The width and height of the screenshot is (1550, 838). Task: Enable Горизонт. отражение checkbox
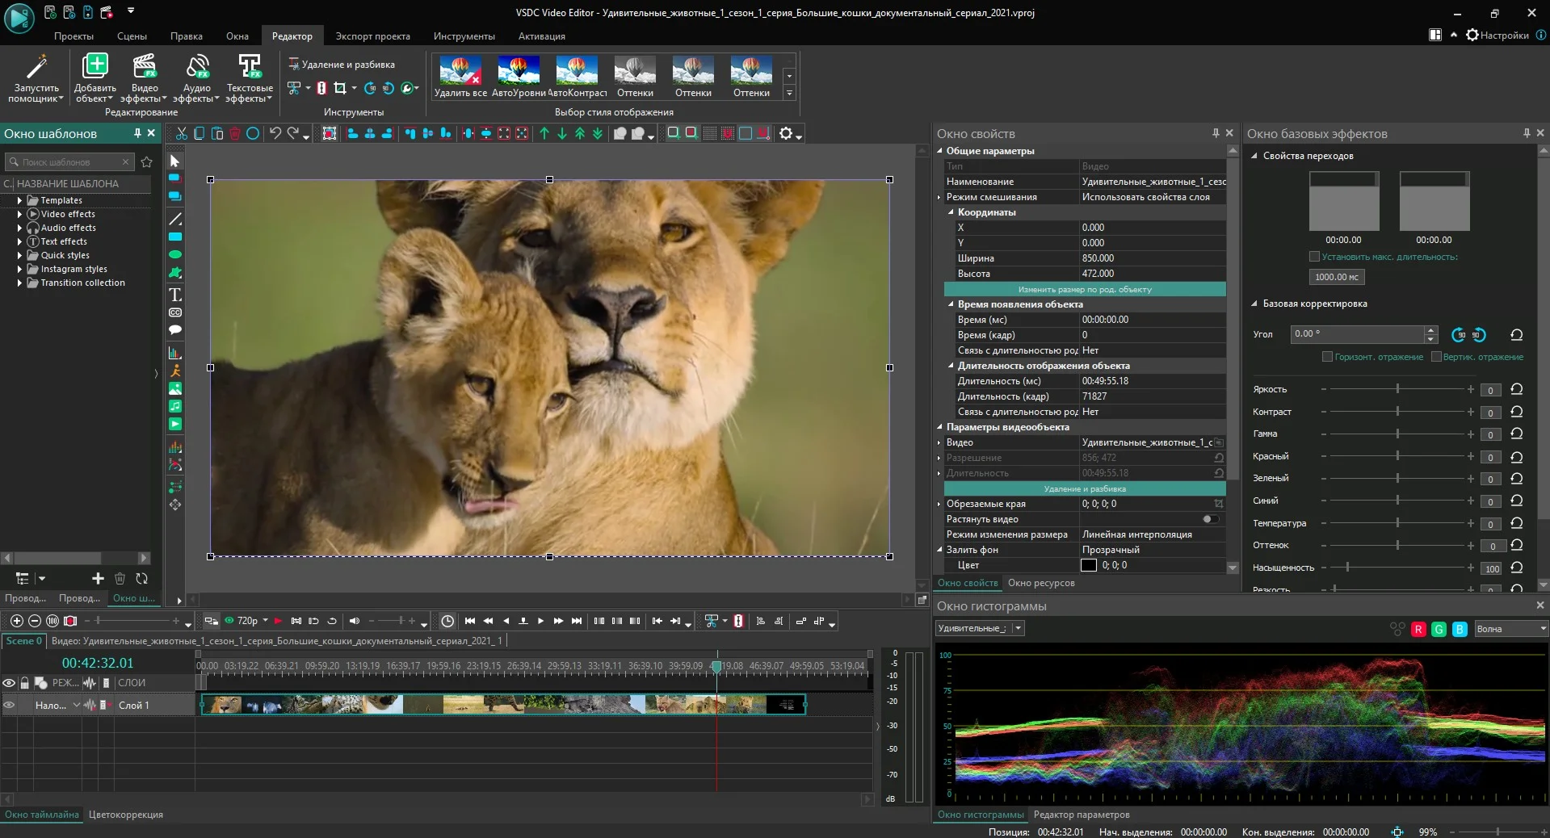tap(1327, 357)
